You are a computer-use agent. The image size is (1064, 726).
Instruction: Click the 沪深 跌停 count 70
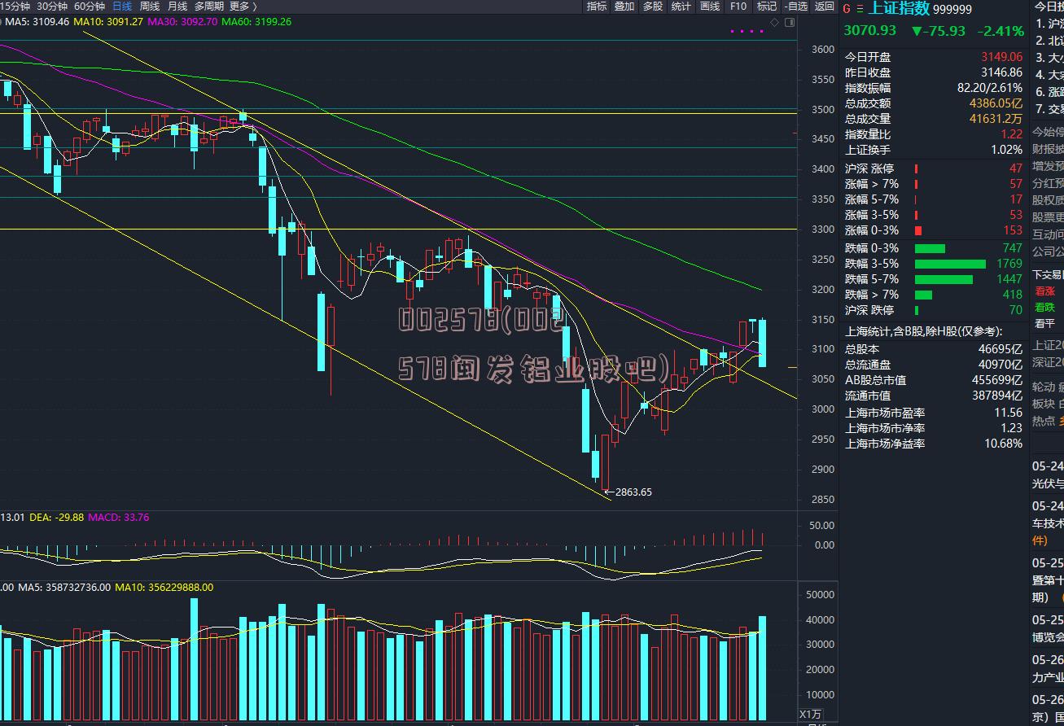1015,310
